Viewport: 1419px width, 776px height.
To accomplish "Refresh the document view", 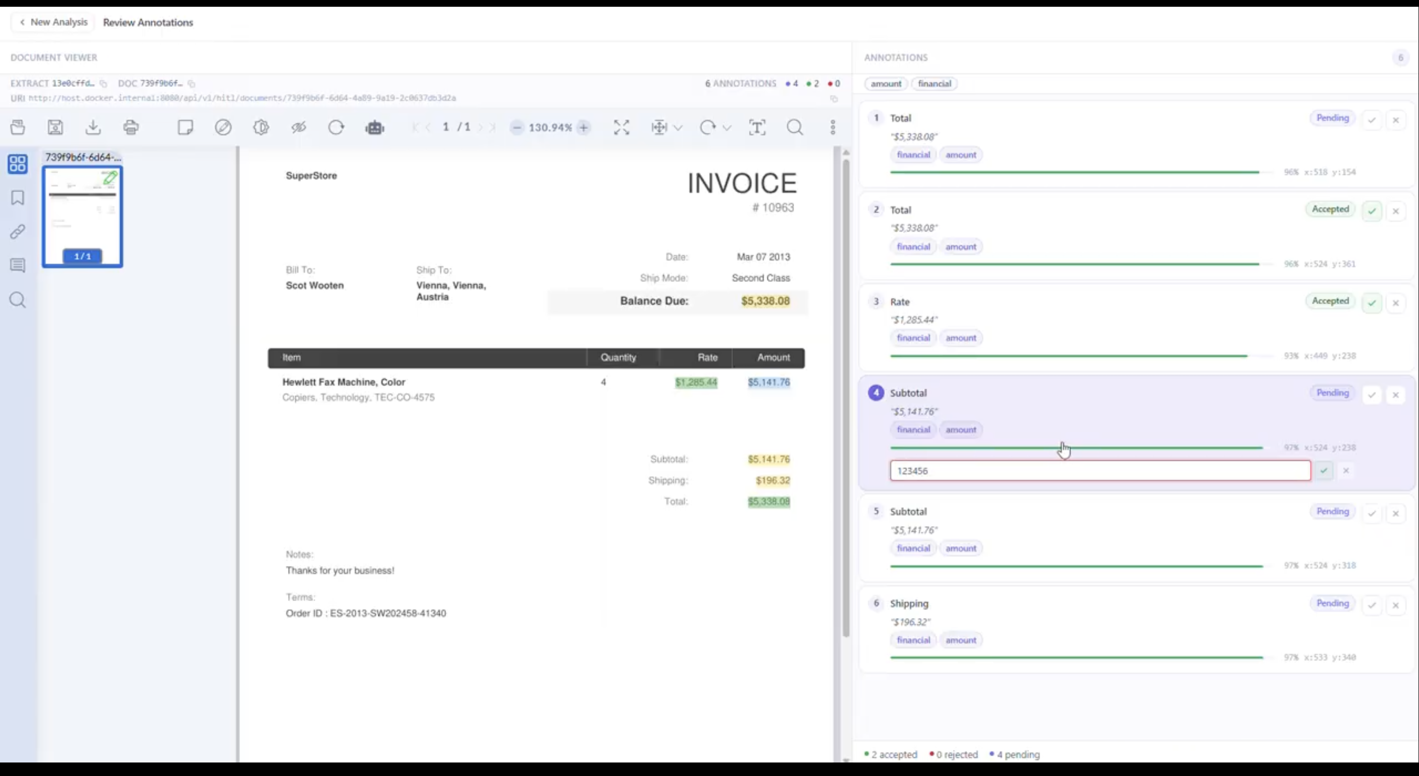I will click(x=336, y=127).
